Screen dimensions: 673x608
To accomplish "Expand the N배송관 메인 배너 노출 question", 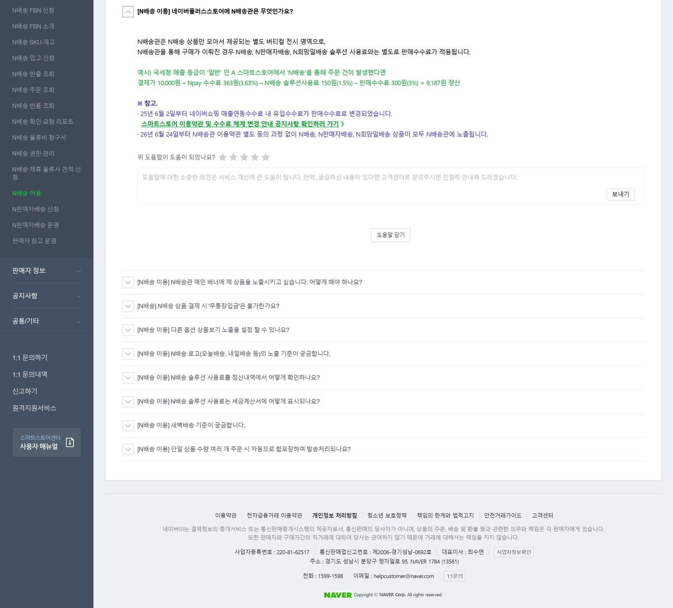I will (128, 282).
